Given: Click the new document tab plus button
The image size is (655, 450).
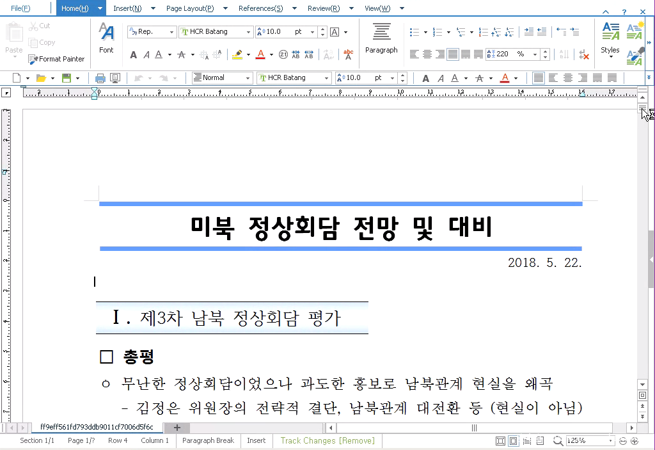Looking at the screenshot, I should (x=177, y=428).
